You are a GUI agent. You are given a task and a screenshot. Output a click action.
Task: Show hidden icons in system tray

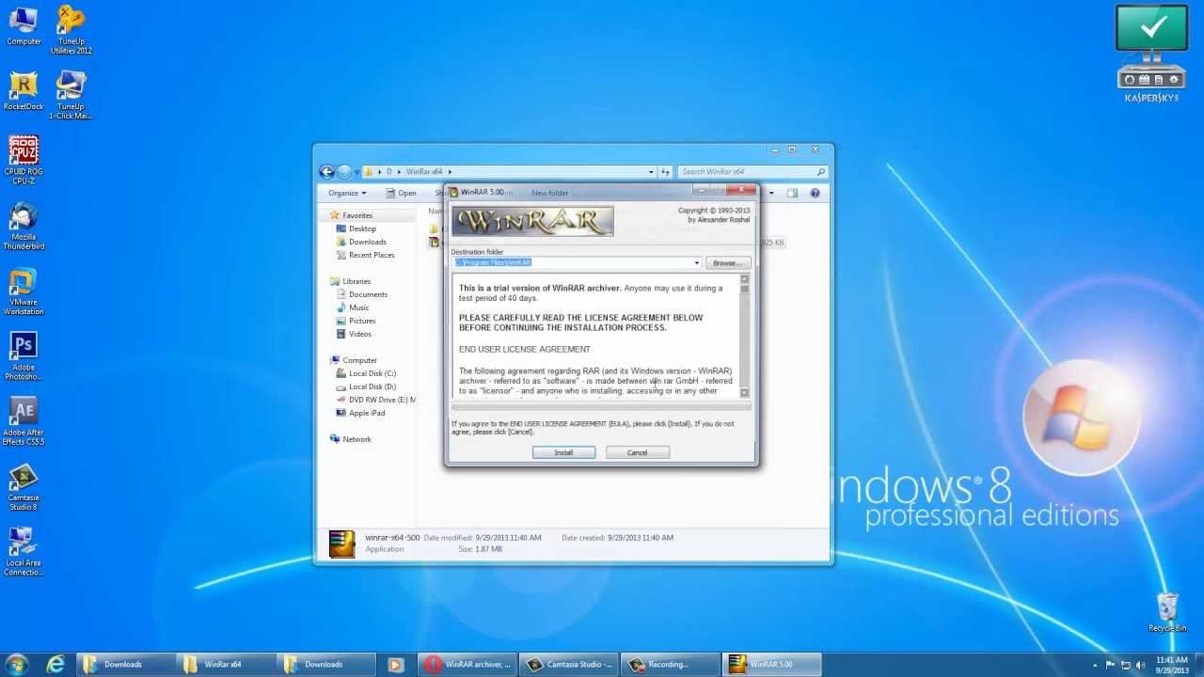tap(1094, 665)
